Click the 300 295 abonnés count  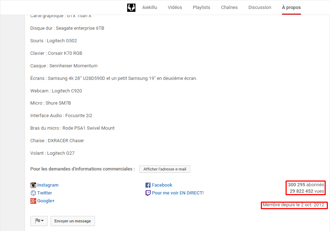[x=306, y=185]
